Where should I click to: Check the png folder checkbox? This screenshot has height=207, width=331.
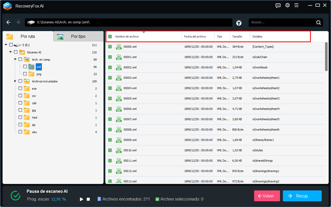coord(25,74)
